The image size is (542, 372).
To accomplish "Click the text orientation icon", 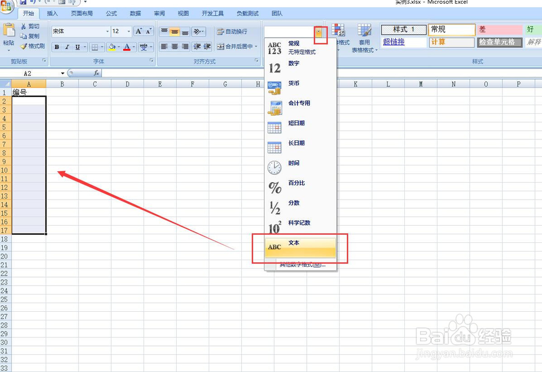I will tap(197, 32).
